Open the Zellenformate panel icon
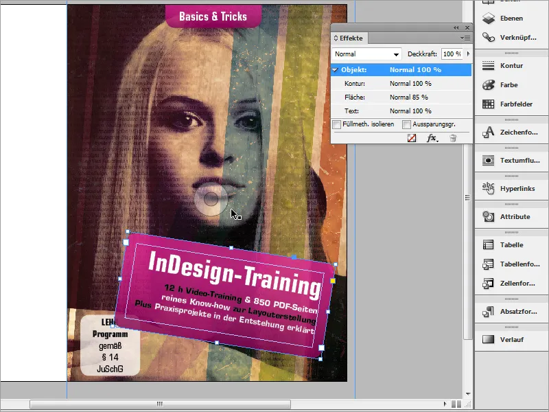549x412 pixels. pos(488,283)
